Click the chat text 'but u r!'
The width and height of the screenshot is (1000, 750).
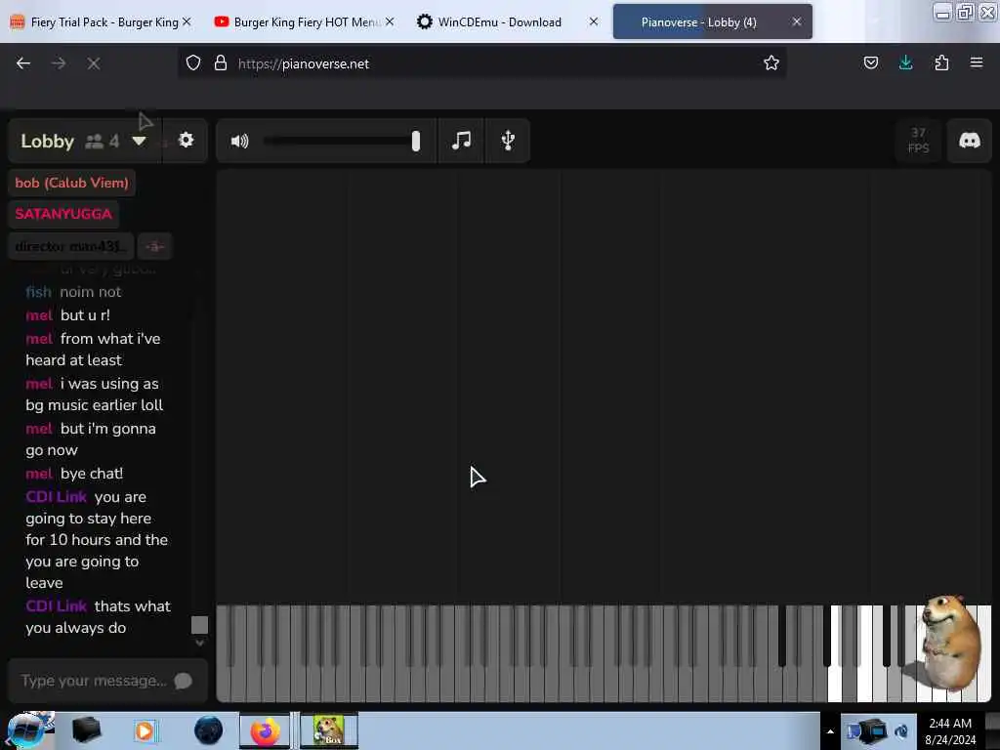[86, 315]
